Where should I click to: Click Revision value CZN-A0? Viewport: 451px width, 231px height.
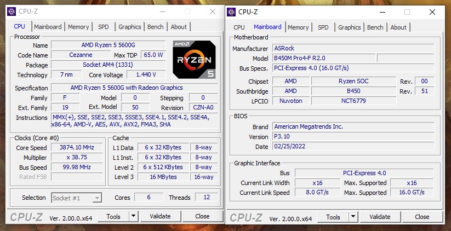click(203, 107)
